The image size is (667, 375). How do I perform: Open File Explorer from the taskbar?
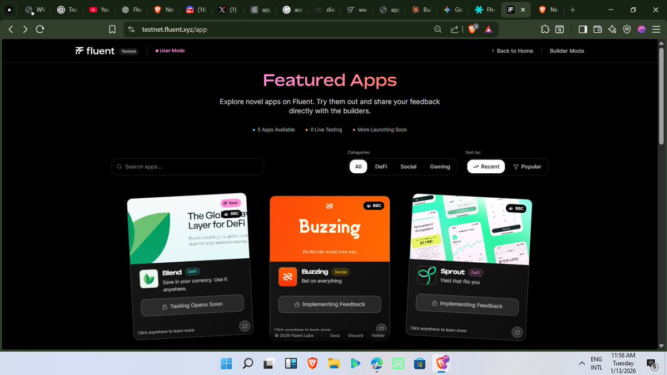333,364
